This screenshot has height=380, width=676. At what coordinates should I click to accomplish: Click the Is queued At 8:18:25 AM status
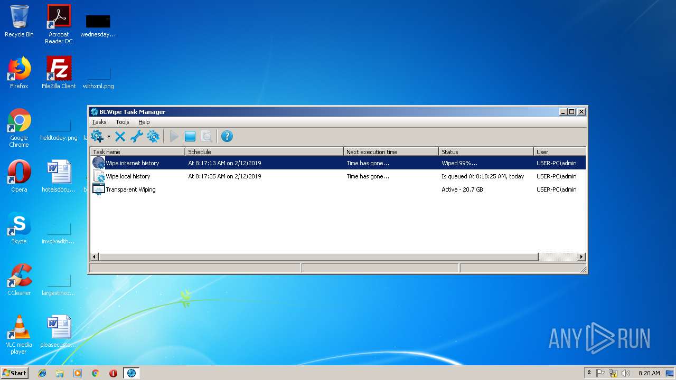[483, 176]
